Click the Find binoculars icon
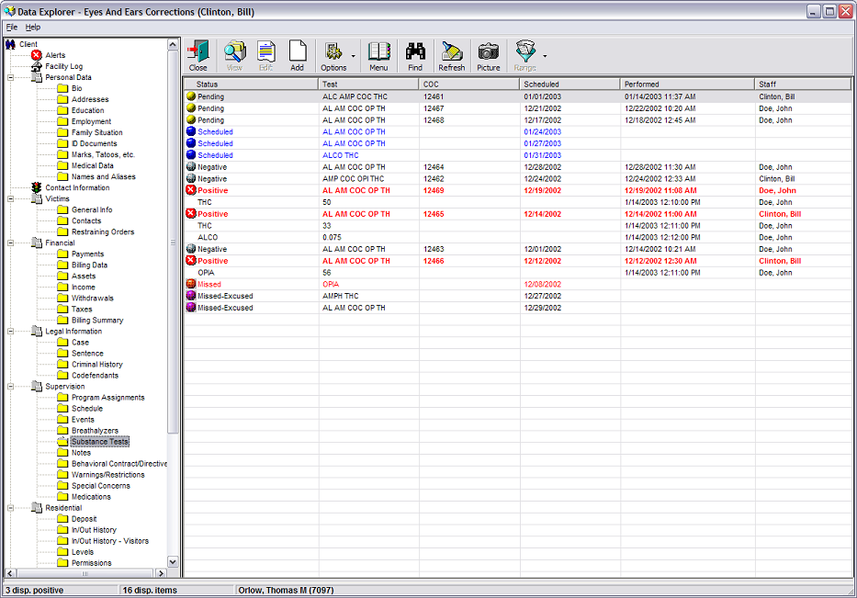This screenshot has width=857, height=598. click(x=415, y=52)
